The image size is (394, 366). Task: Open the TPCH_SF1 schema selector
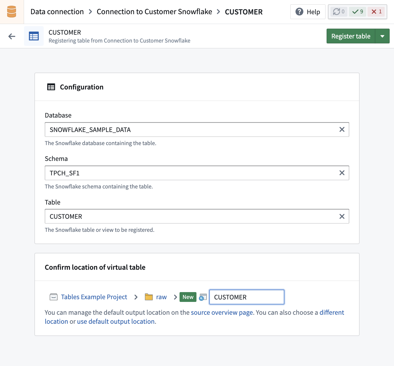point(197,173)
